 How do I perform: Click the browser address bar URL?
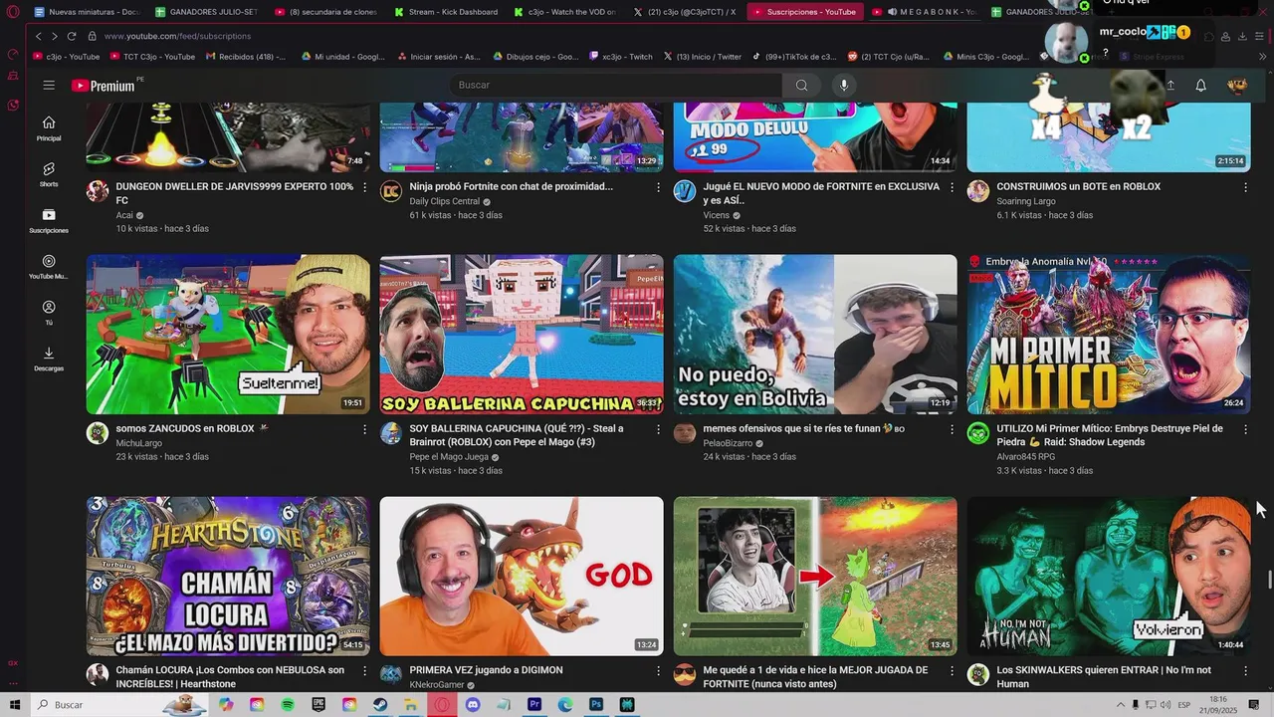click(177, 36)
